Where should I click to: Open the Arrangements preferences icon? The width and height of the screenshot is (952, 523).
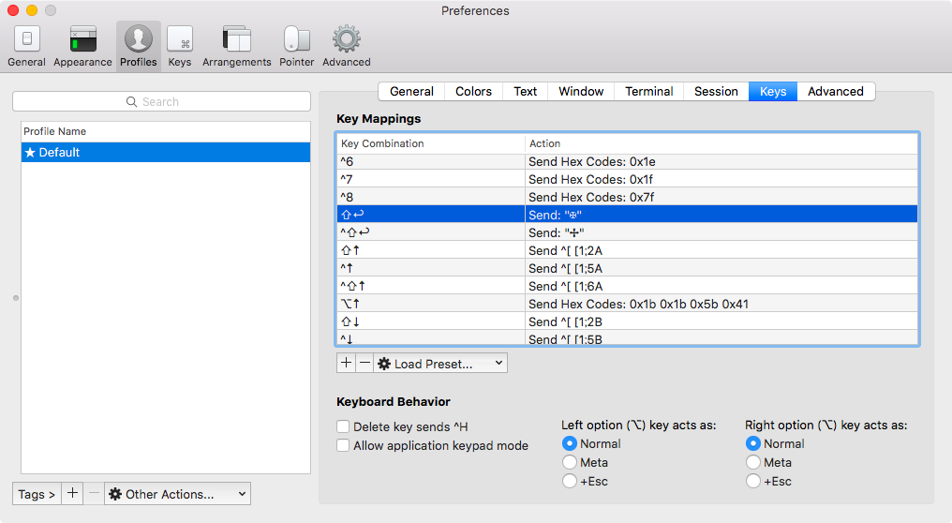point(237,39)
